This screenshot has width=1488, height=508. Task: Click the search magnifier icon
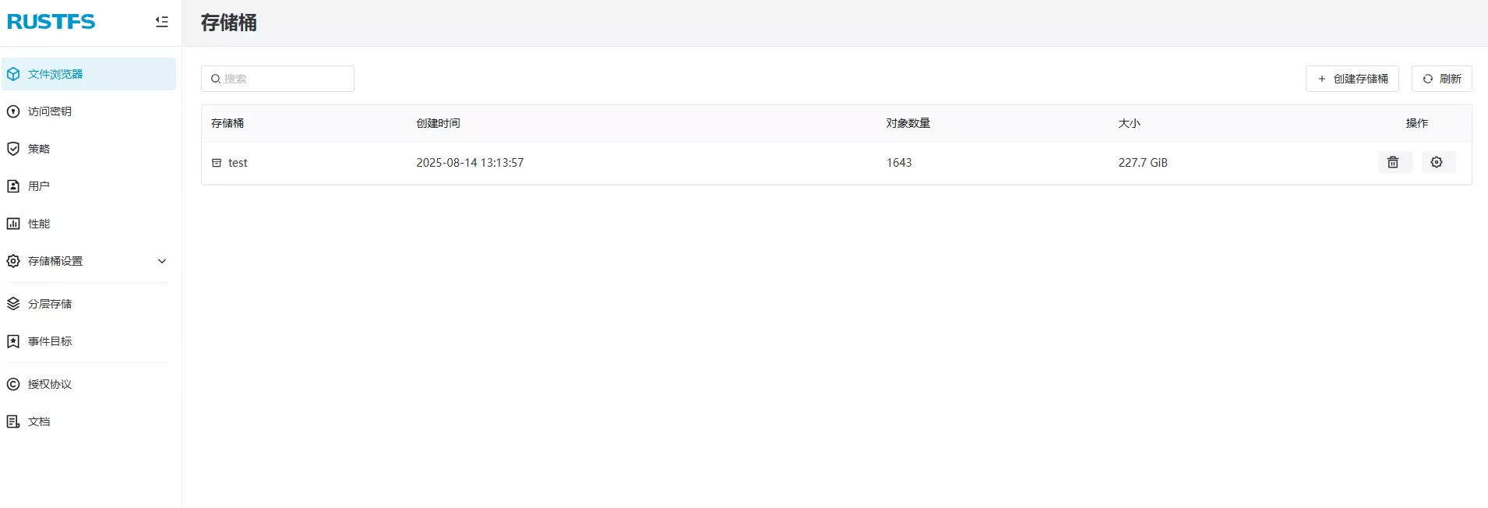[216, 79]
